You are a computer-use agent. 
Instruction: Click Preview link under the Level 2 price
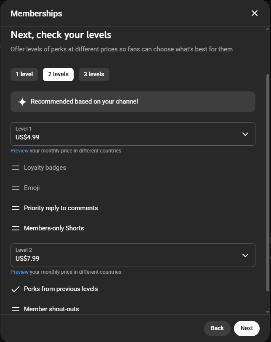19,272
